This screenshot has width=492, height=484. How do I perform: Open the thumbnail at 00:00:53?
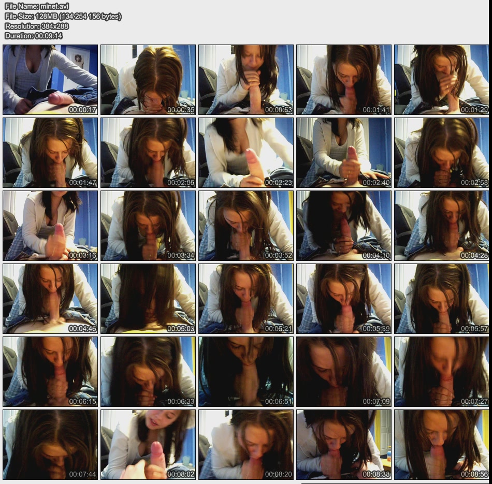246,80
